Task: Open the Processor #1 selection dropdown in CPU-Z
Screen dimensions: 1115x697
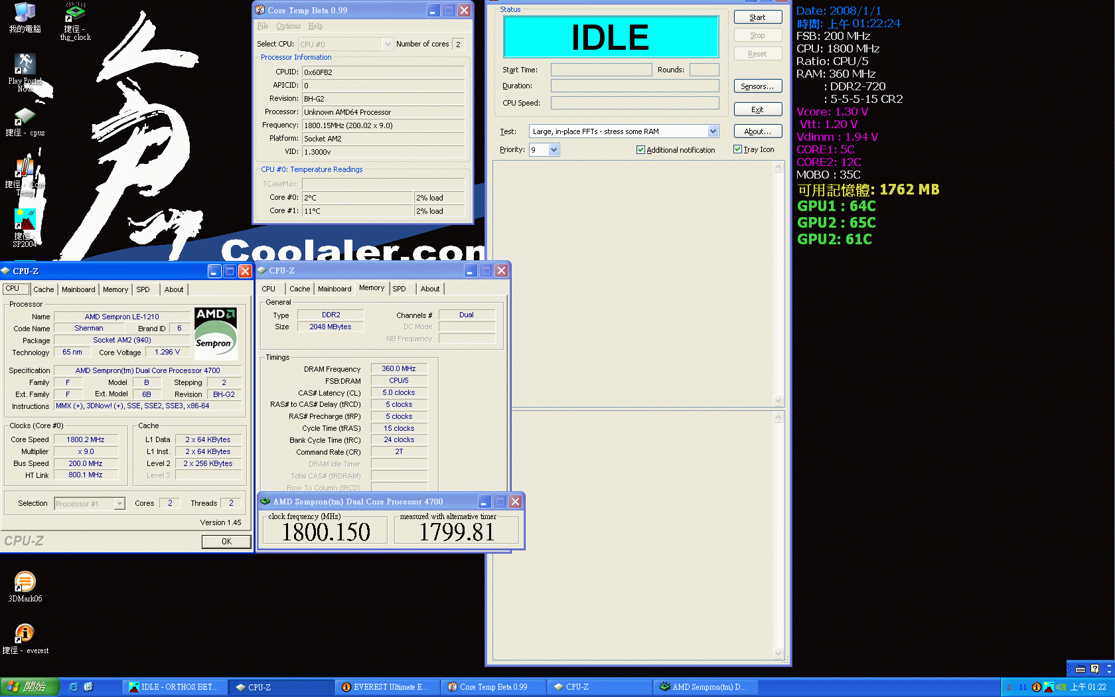Action: click(x=119, y=504)
